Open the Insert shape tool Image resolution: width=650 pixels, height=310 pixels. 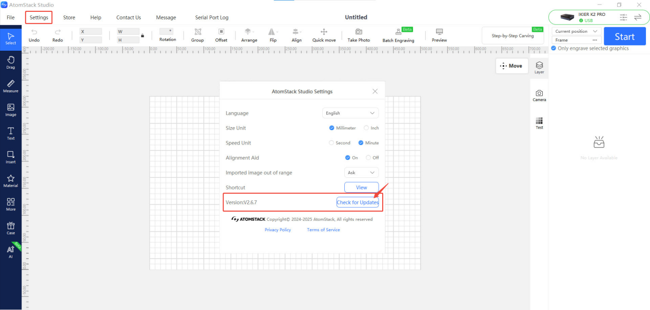pyautogui.click(x=11, y=157)
